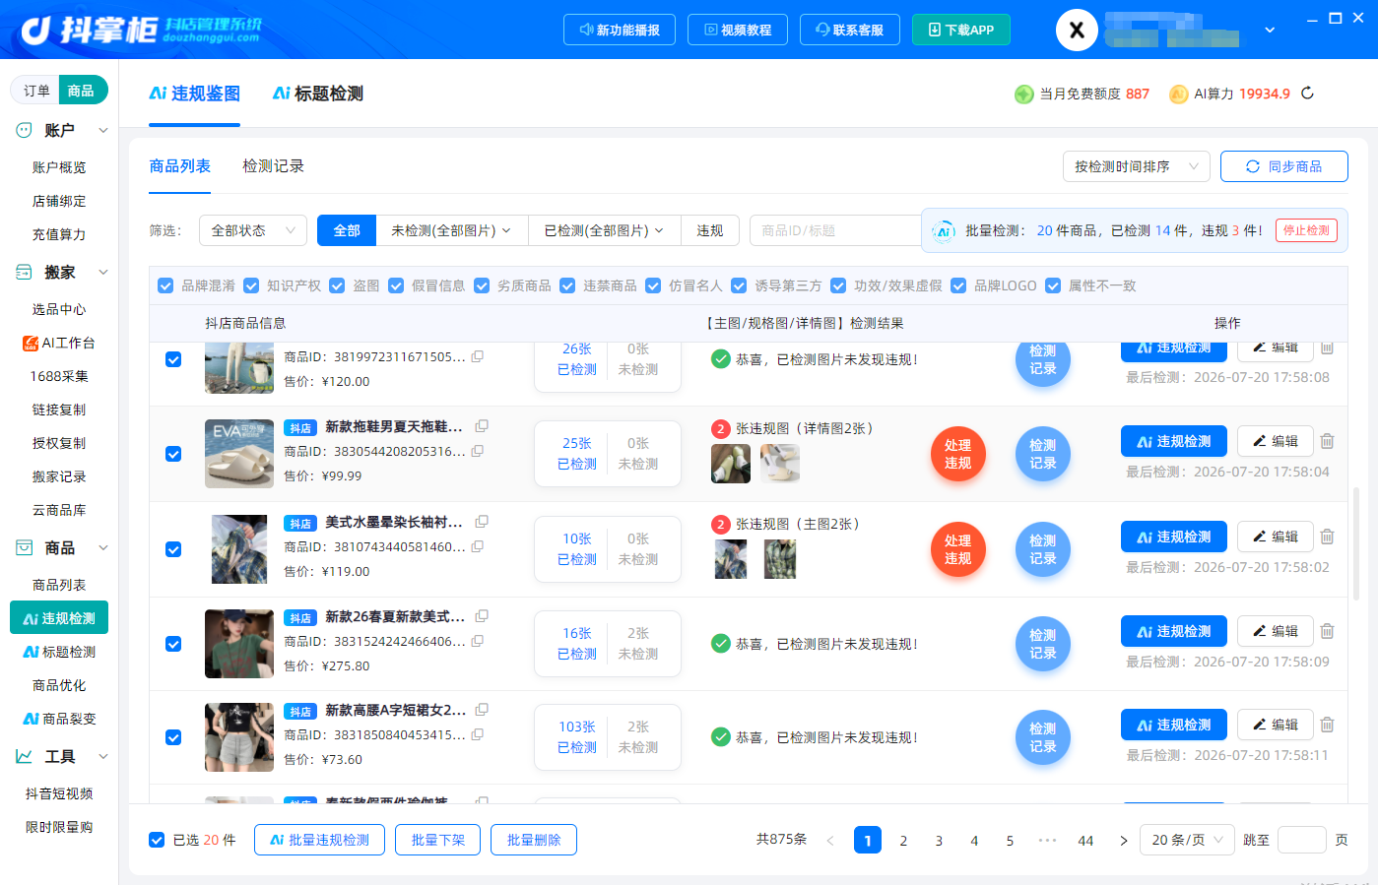
Task: Toggle the 已选 select-all checkbox
Action: 157,840
